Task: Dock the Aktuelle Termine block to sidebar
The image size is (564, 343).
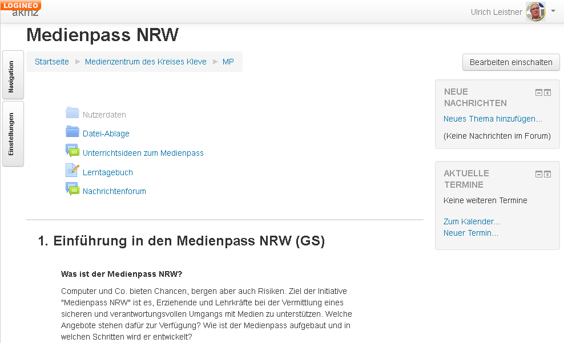Action: click(x=547, y=174)
